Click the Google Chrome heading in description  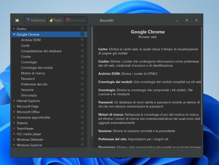click(148, 32)
